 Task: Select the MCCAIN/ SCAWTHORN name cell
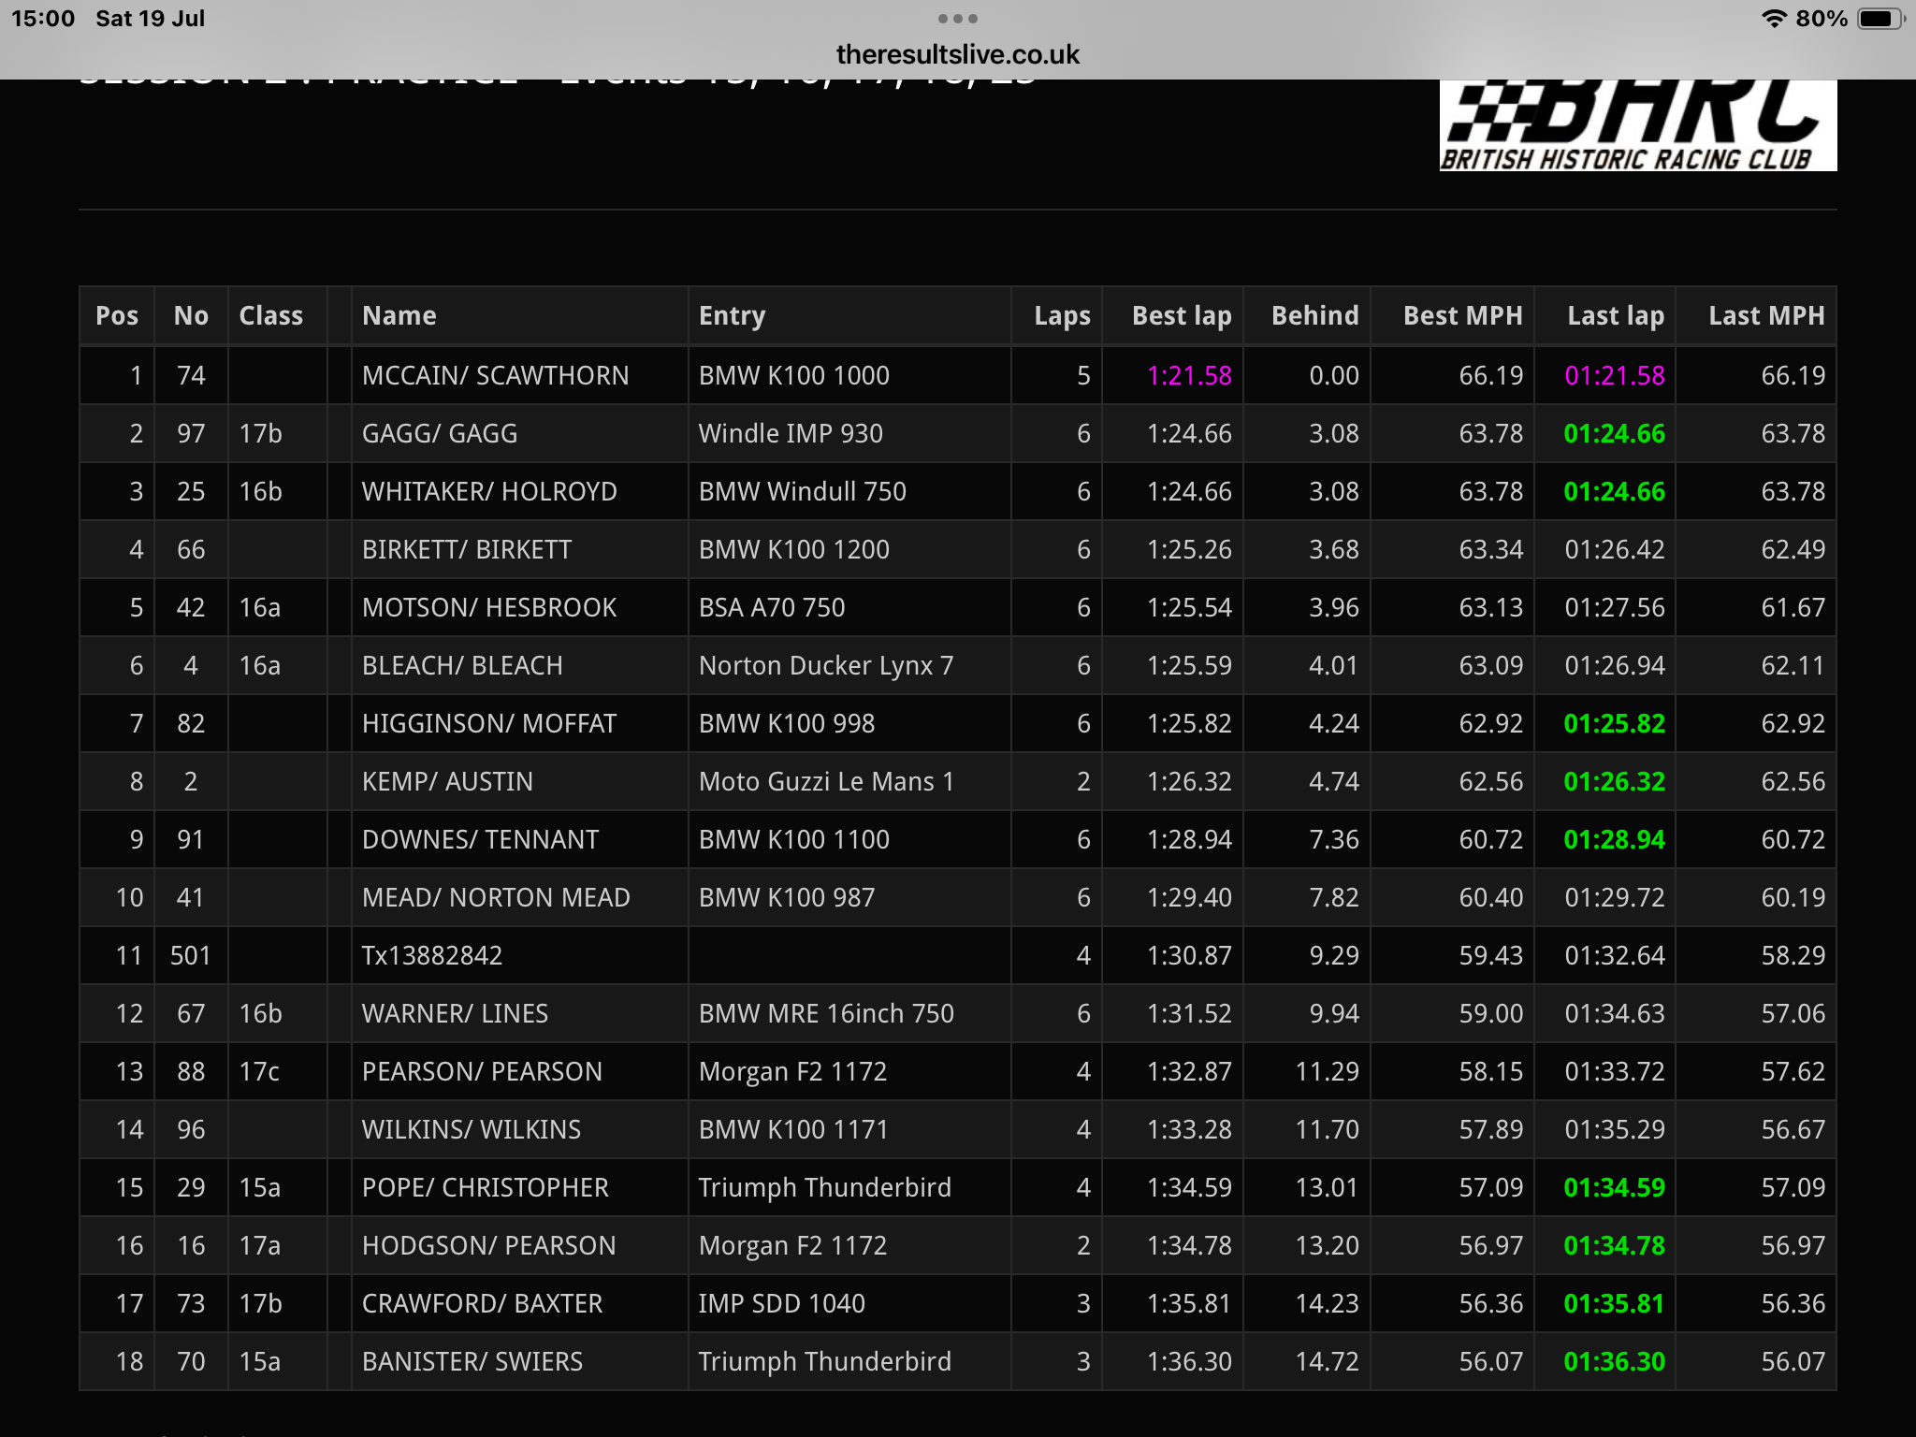[519, 376]
